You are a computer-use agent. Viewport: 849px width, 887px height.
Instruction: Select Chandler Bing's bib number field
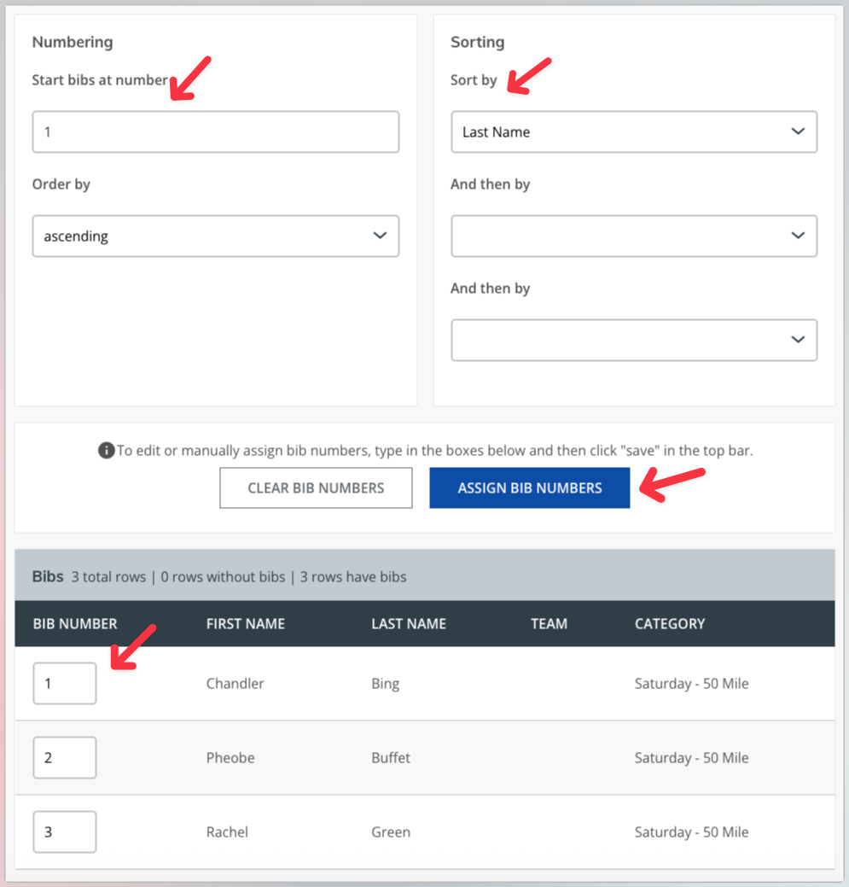click(x=64, y=683)
